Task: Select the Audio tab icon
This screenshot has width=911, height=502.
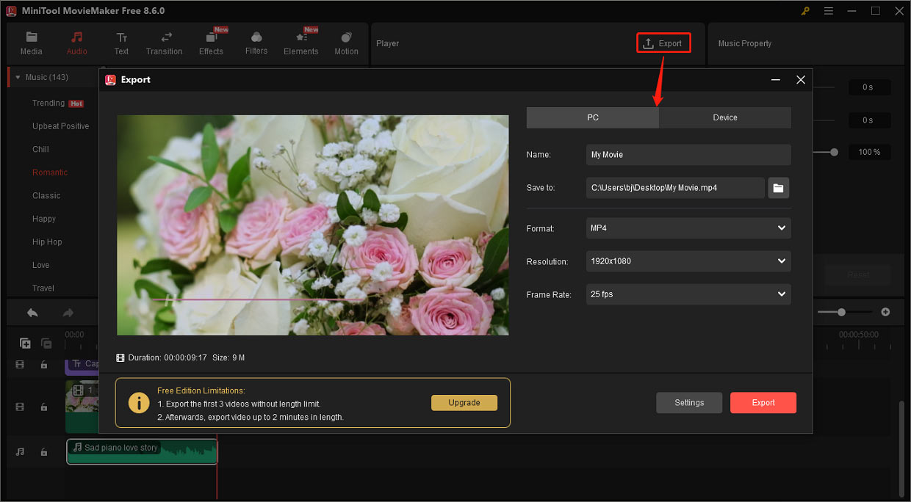Action: (x=76, y=37)
